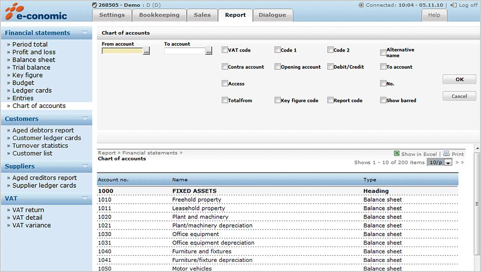Collapse the Customers sidebar section

[85, 118]
